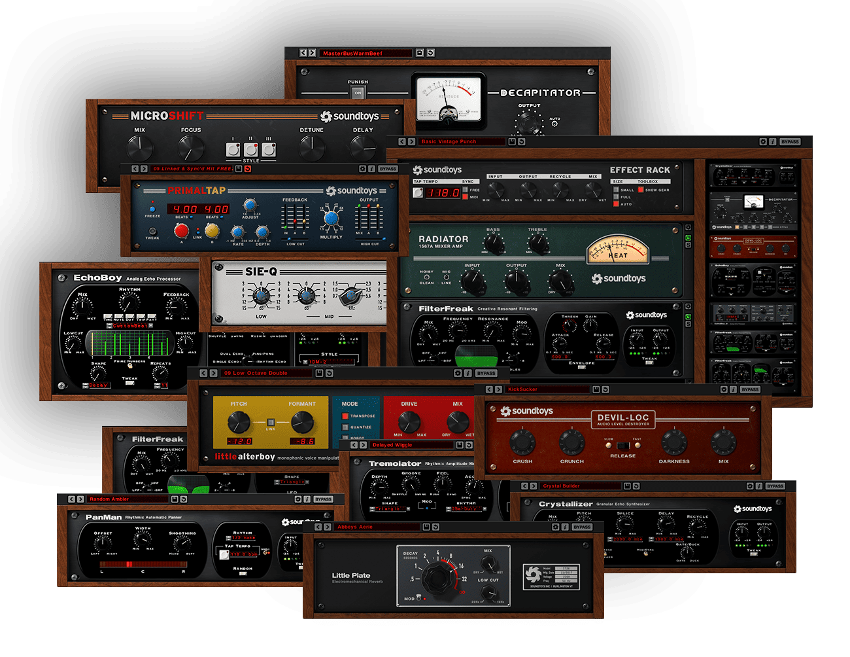
Task: Open the Devil-Loc gear settings icon
Action: 724,389
